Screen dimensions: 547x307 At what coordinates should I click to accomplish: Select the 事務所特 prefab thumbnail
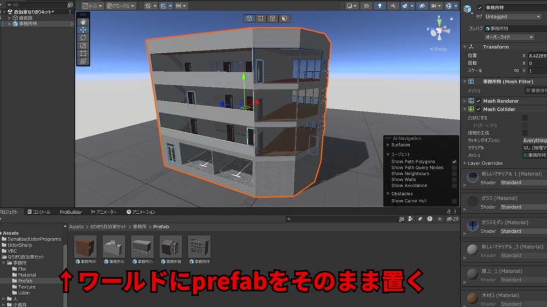coord(199,247)
